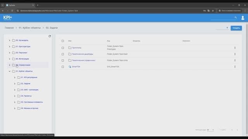
Task: Open the SmartTSK item link
Action: click(76, 67)
